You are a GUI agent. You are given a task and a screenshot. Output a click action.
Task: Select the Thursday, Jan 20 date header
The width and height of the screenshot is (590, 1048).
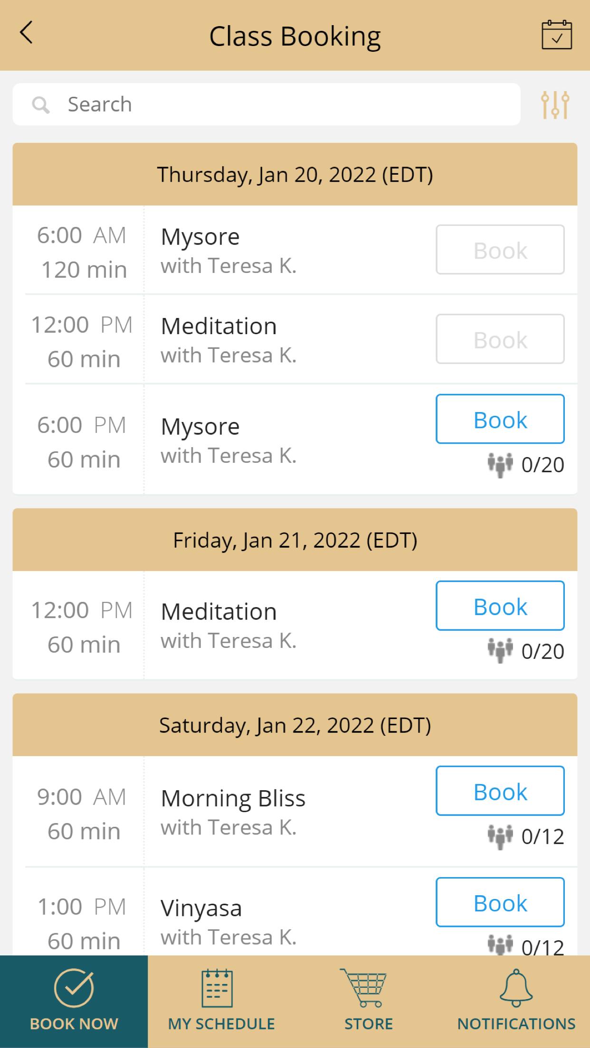(x=295, y=175)
